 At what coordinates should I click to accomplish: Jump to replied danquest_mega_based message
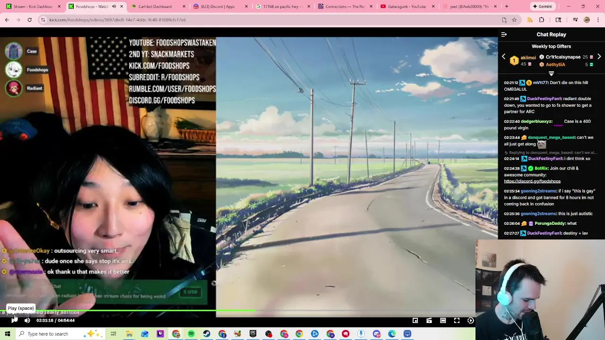551,153
